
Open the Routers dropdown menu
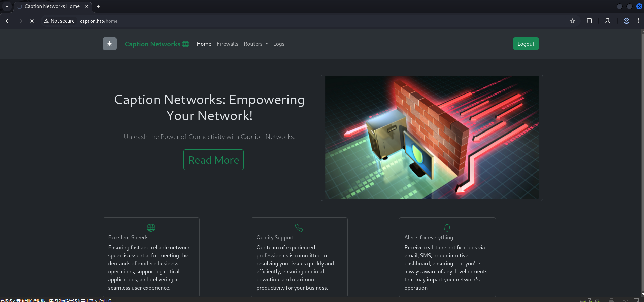click(x=256, y=44)
